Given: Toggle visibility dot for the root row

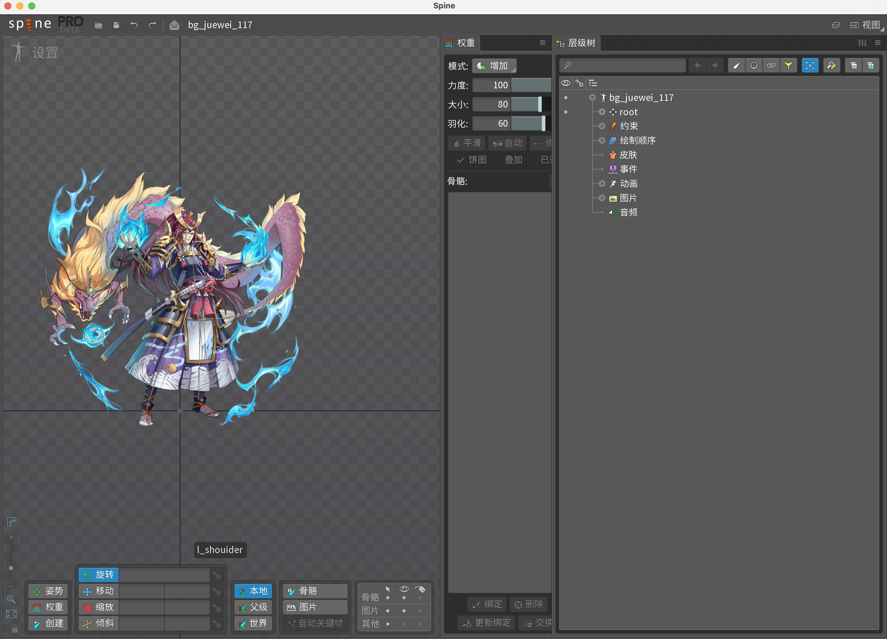Looking at the screenshot, I should [565, 112].
